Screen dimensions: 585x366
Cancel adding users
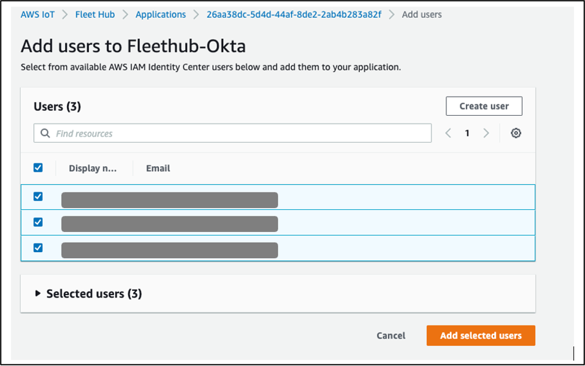pyautogui.click(x=390, y=335)
